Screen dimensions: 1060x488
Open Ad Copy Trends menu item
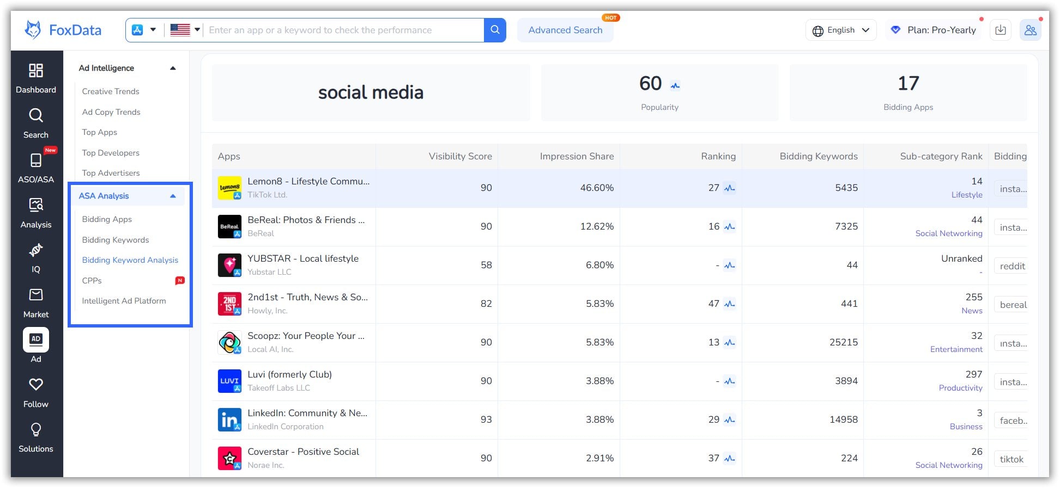[x=111, y=112]
